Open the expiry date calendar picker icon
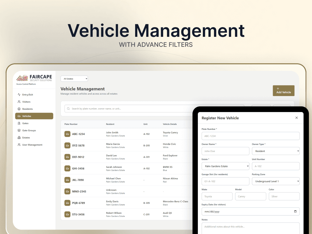The height and width of the screenshot is (234, 312). coord(295,212)
